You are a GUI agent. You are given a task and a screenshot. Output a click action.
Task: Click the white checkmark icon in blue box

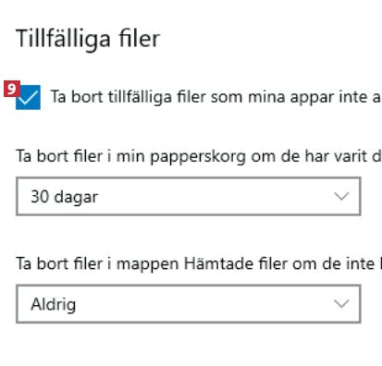pos(28,97)
